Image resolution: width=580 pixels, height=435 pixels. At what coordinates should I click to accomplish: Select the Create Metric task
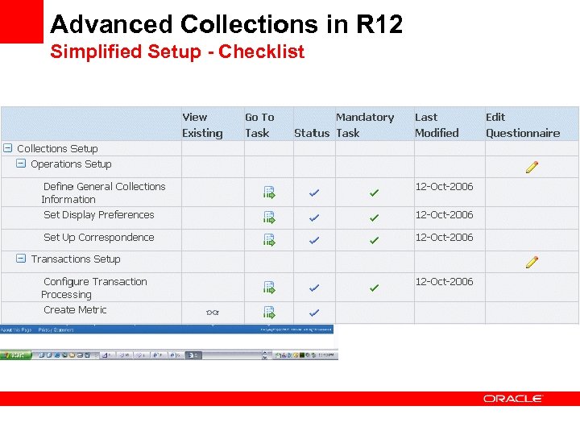(75, 310)
